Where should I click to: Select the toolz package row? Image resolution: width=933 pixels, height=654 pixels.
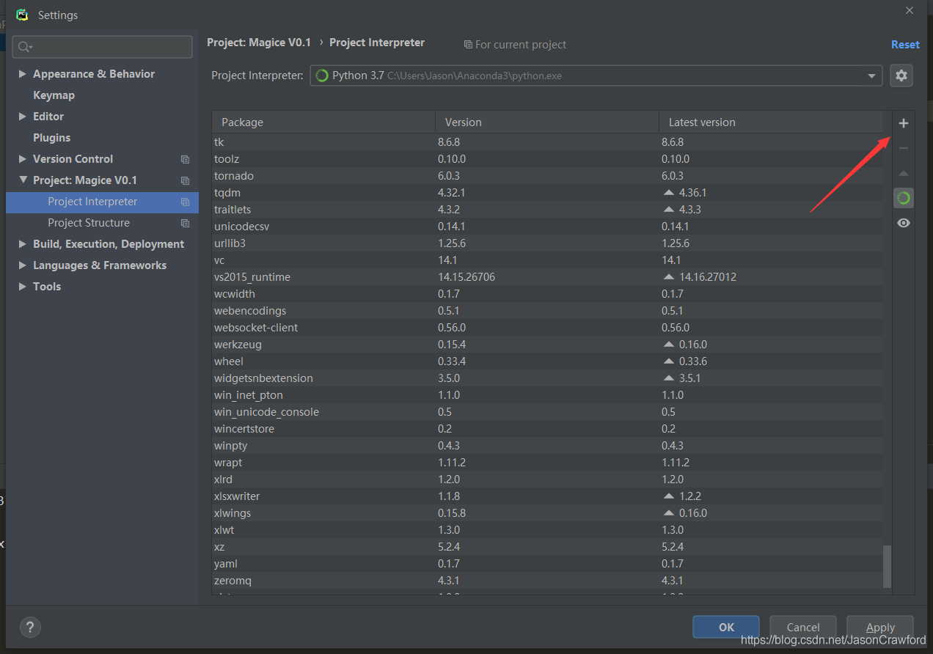547,159
